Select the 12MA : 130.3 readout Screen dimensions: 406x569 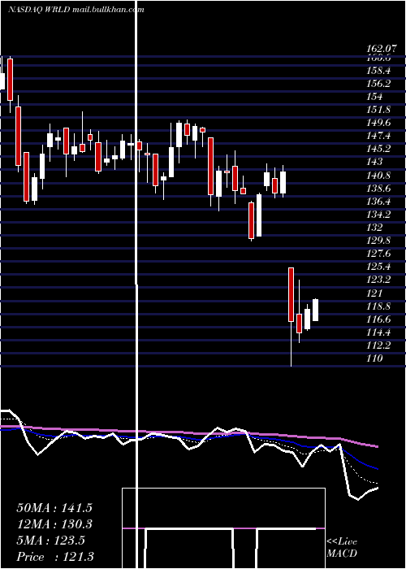[x=54, y=524]
